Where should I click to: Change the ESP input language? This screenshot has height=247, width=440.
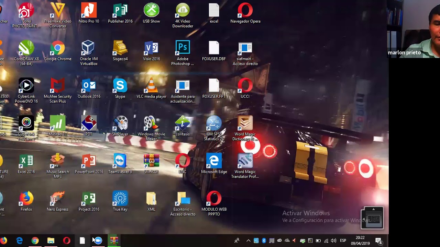343,241
